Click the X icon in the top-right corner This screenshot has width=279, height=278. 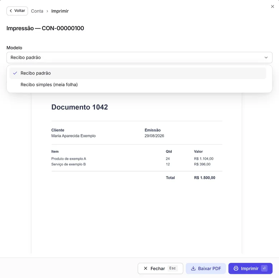pyautogui.click(x=272, y=6)
